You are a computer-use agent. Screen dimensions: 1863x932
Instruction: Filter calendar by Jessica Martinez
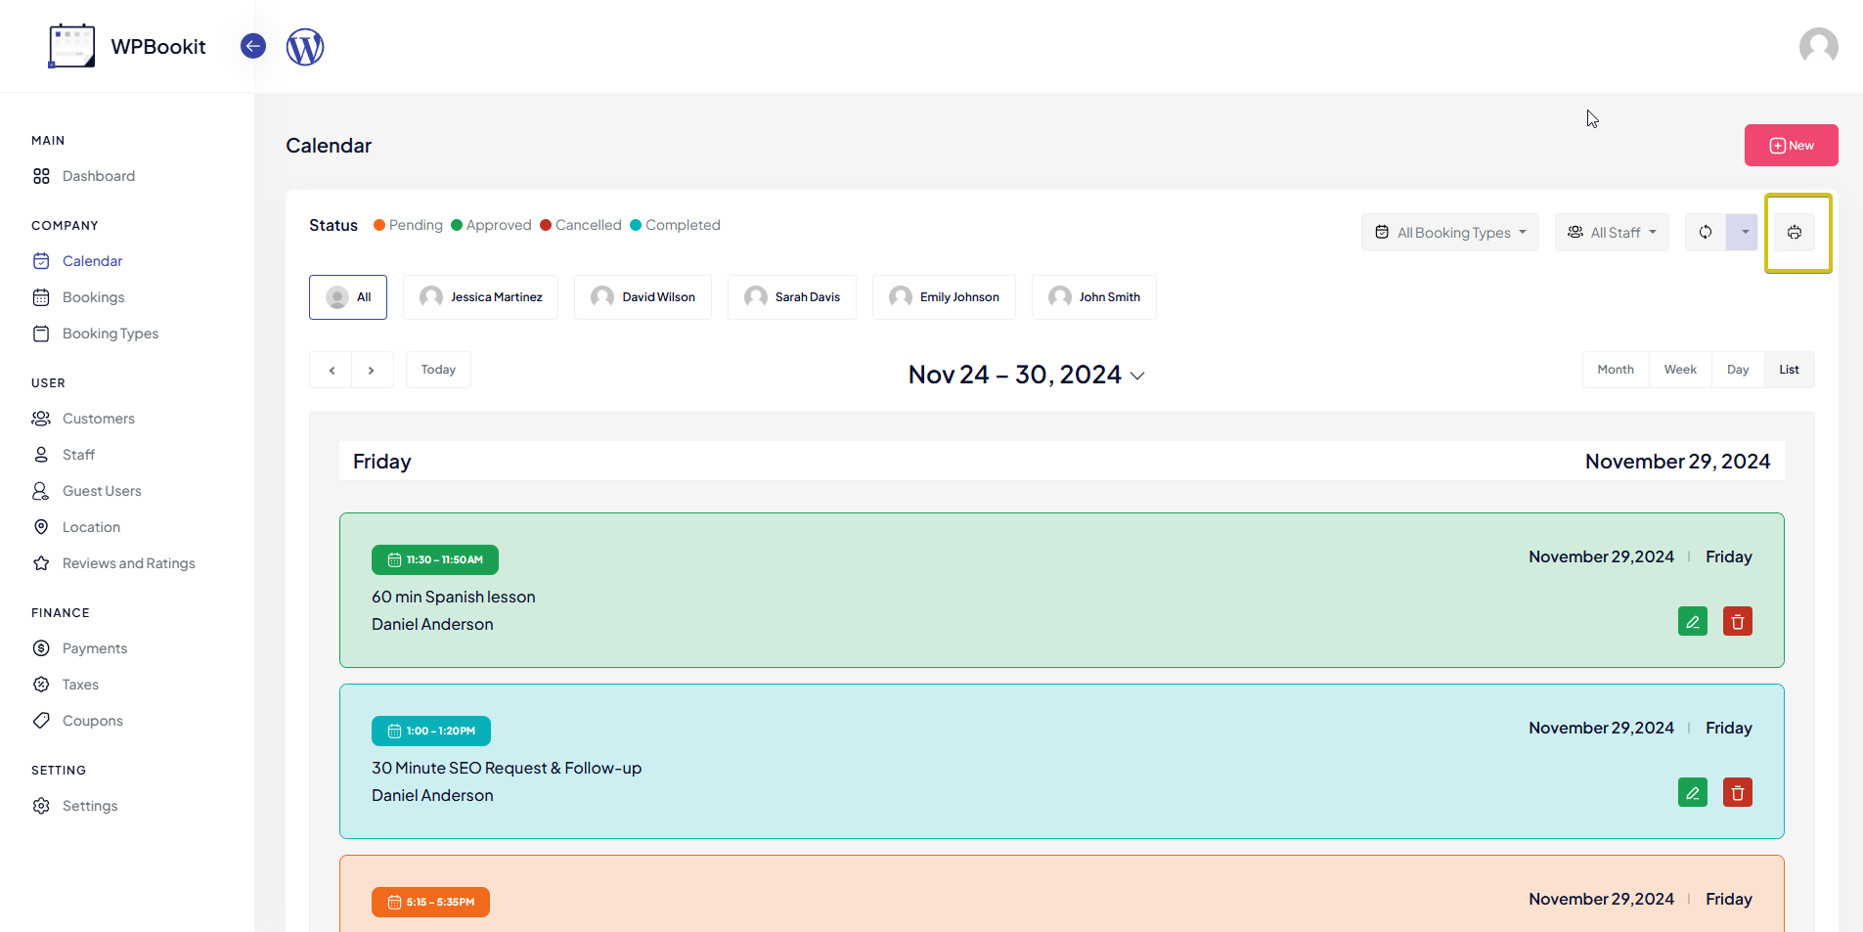pos(480,297)
